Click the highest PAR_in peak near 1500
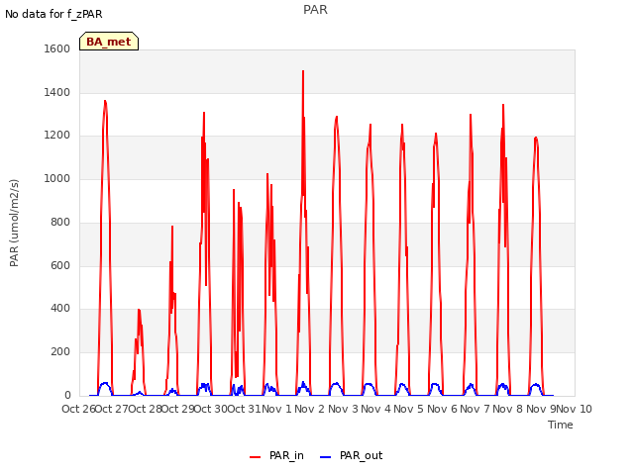 click(x=303, y=72)
